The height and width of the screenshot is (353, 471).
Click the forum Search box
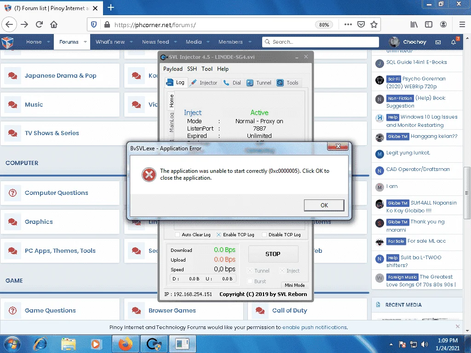[320, 42]
